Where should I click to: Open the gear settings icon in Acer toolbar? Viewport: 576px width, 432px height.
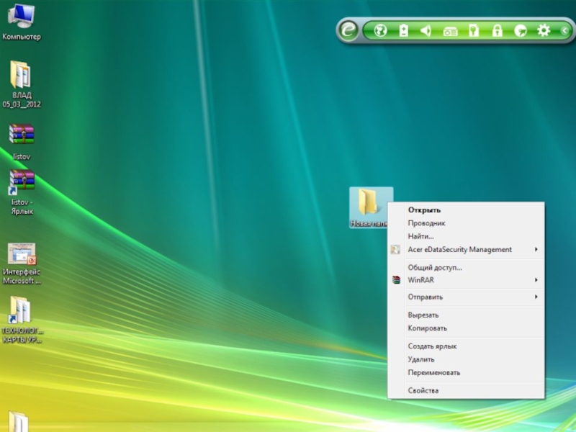point(544,30)
